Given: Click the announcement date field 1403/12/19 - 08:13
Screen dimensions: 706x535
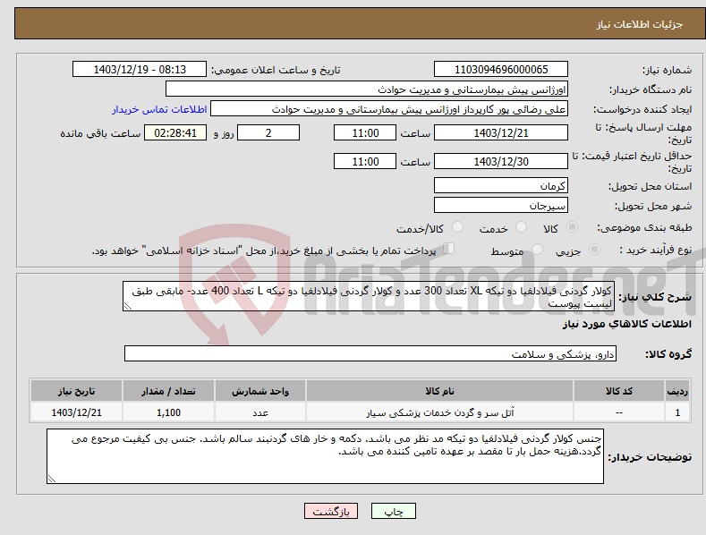Looking at the screenshot, I should (140, 70).
